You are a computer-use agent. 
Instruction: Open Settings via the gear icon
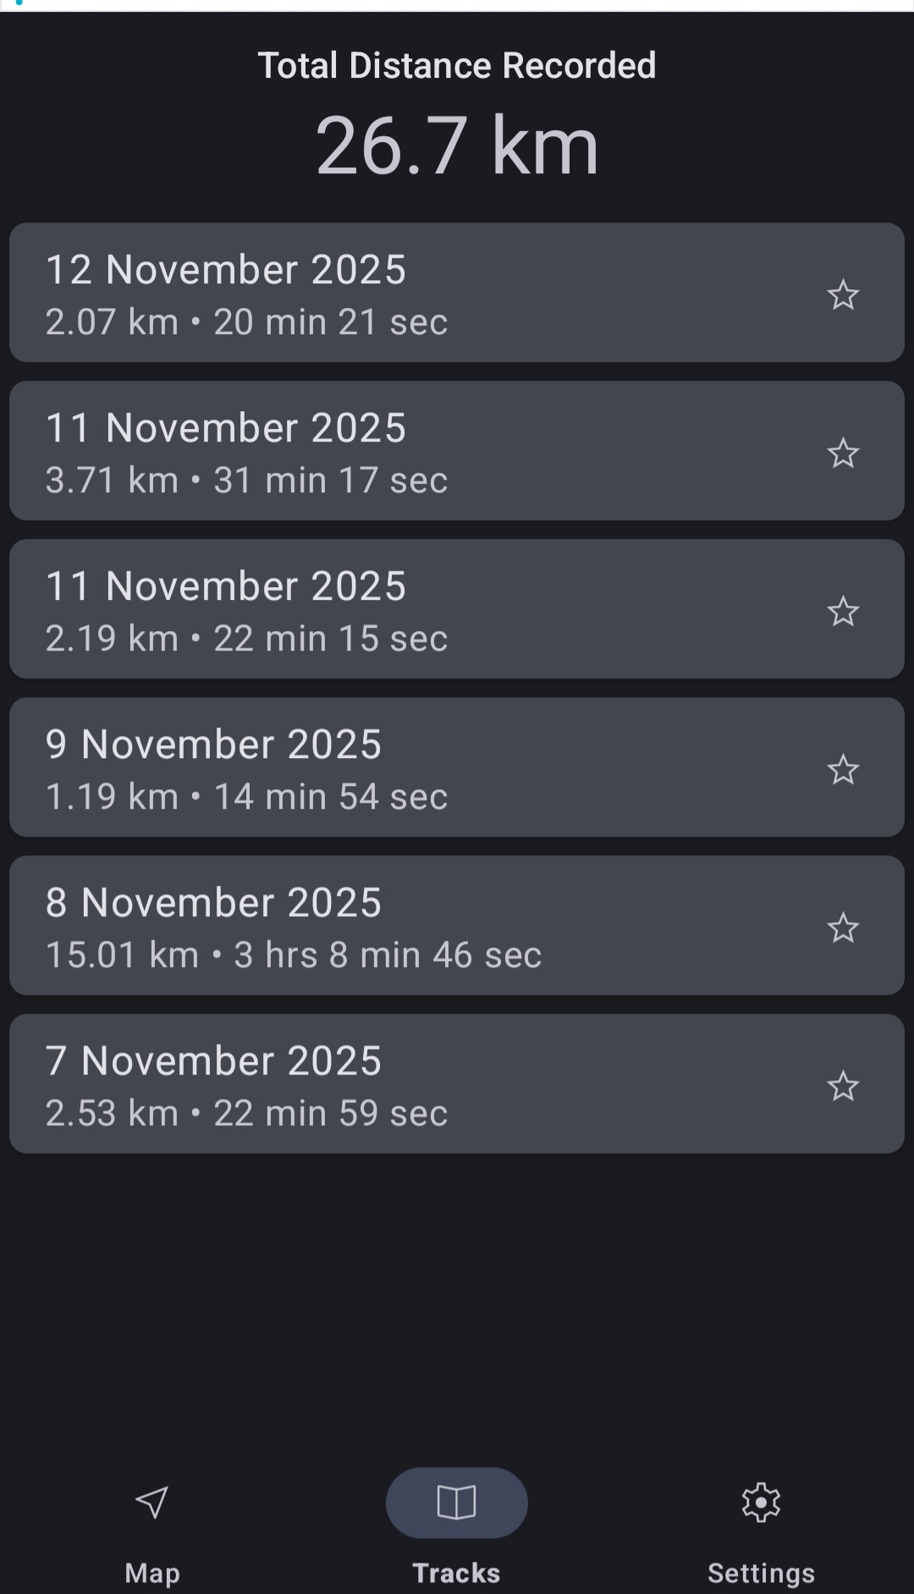coord(761,1503)
